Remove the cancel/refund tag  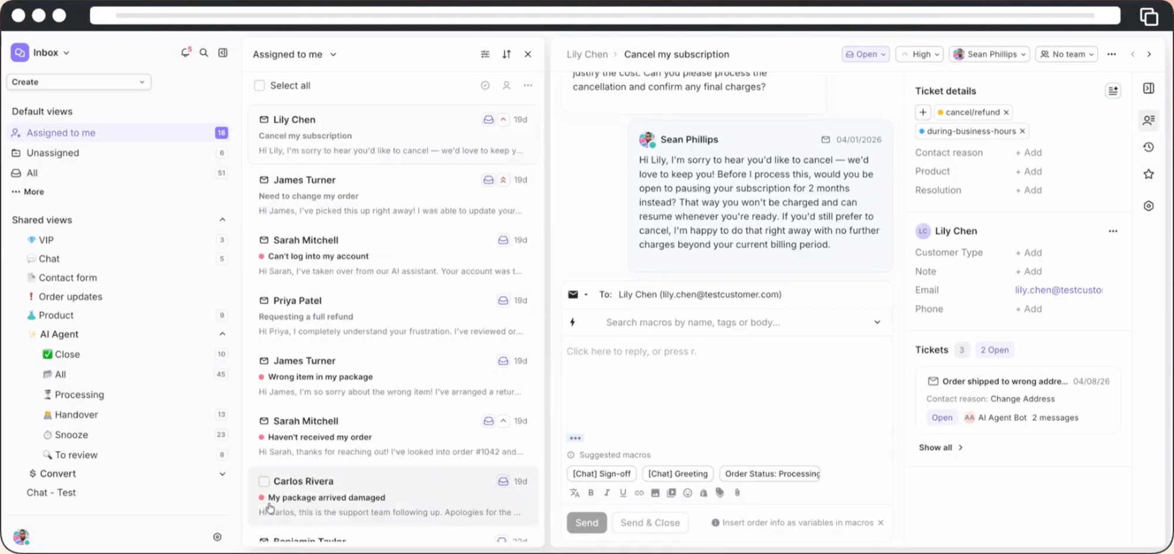pyautogui.click(x=1006, y=112)
